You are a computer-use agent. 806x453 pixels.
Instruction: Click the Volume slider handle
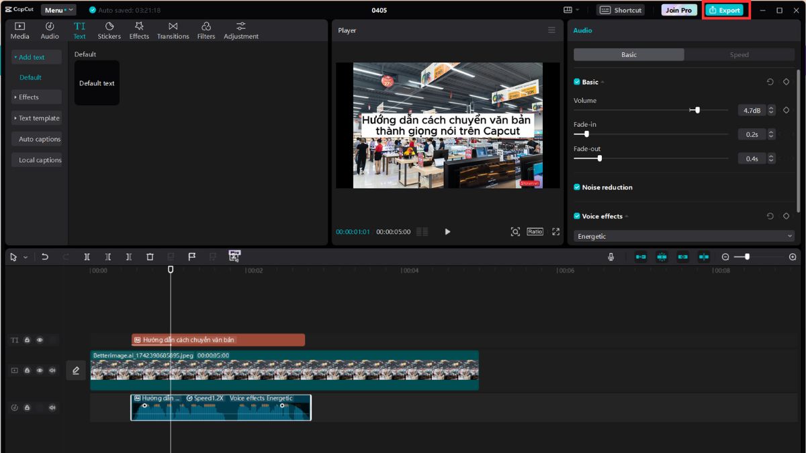pos(697,110)
